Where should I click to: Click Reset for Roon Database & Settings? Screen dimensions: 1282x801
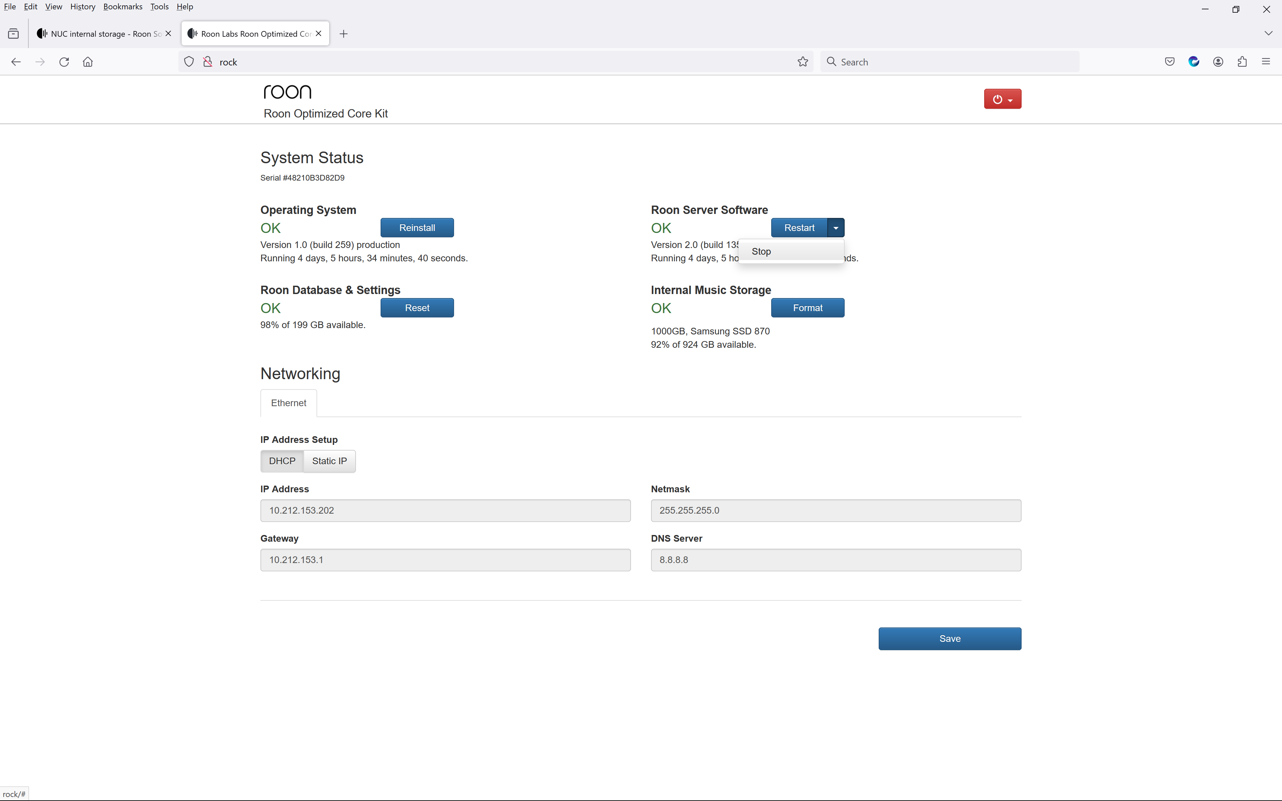pyautogui.click(x=417, y=308)
